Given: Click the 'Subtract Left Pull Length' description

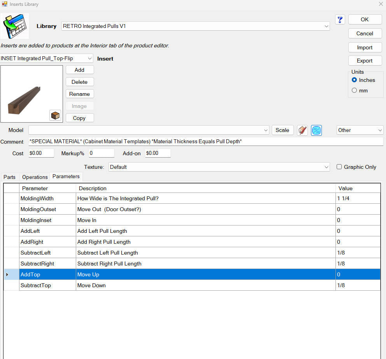Looking at the screenshot, I should point(206,253).
